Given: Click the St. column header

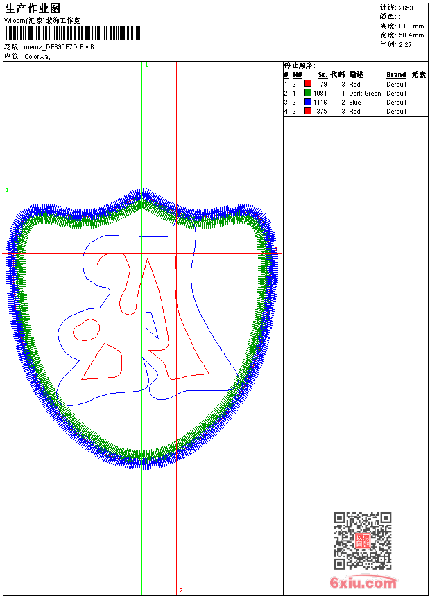Looking at the screenshot, I should point(322,75).
